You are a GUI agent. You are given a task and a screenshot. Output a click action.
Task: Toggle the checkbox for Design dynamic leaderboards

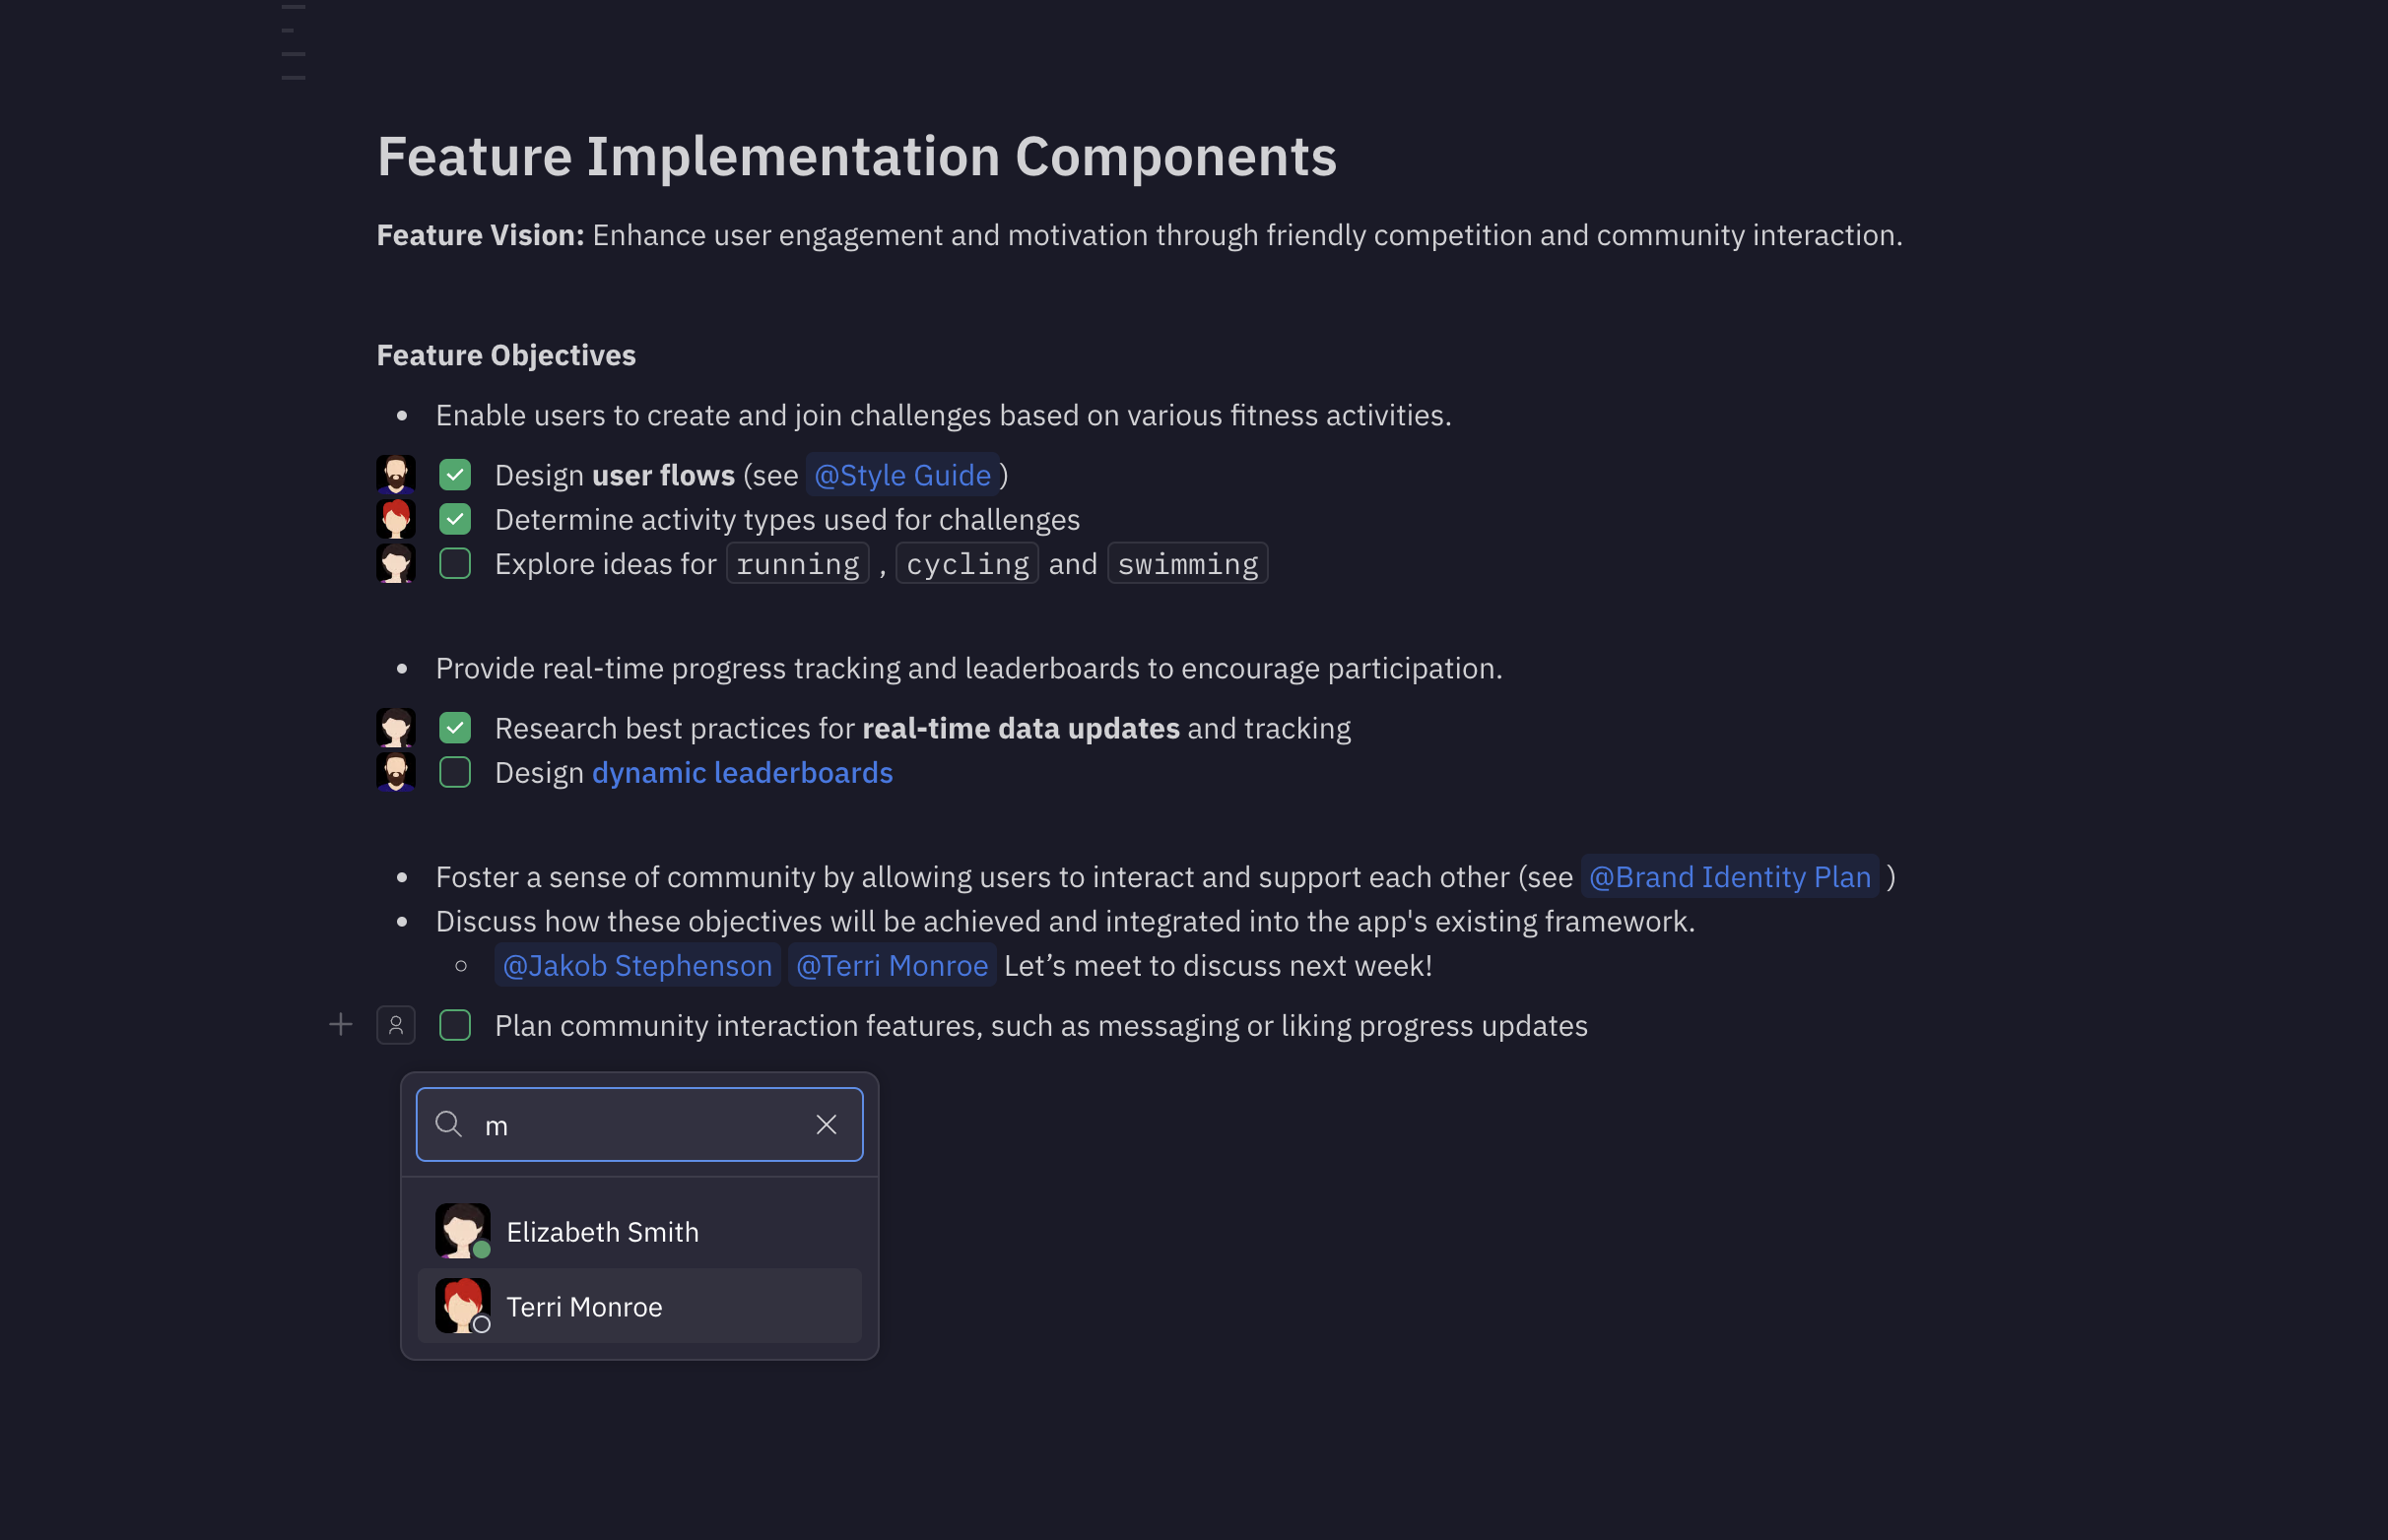454,773
